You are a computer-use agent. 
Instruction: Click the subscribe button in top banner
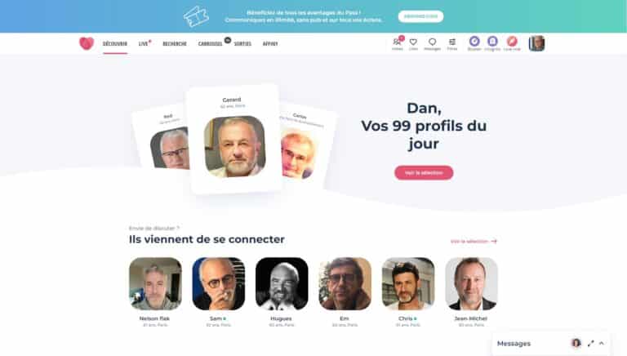pyautogui.click(x=420, y=16)
